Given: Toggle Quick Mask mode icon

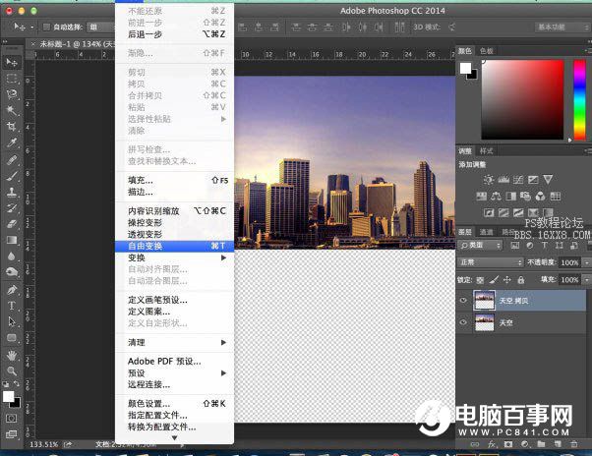Looking at the screenshot, I should click(12, 419).
